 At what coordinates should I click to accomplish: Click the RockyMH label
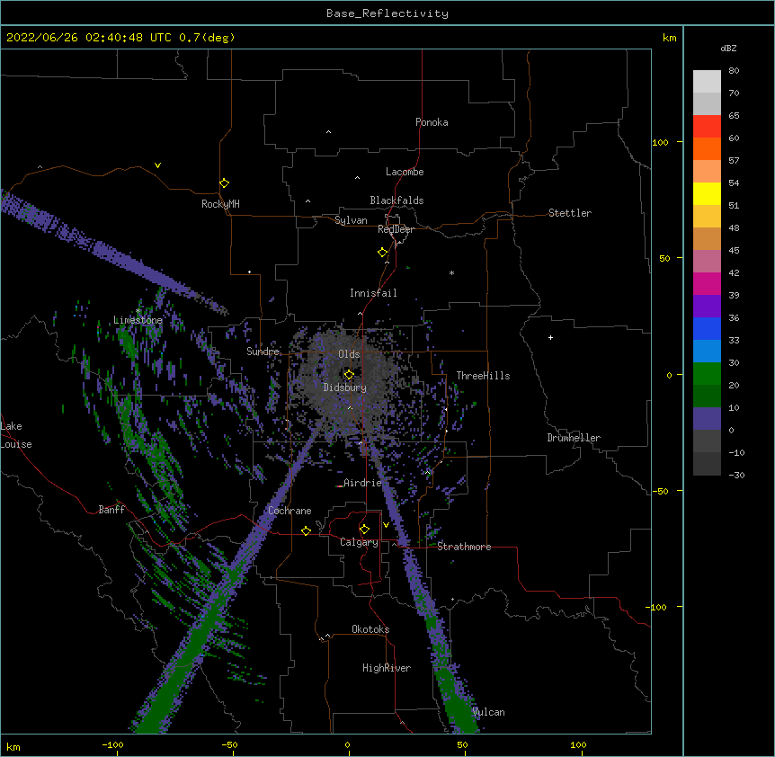coord(220,204)
